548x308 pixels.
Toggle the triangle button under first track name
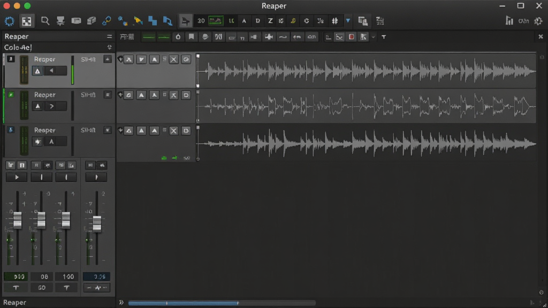coord(37,71)
